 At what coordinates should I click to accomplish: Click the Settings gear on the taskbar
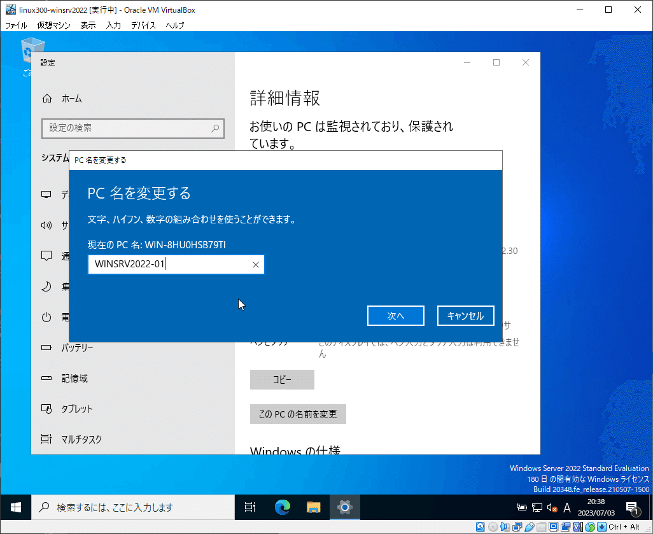click(345, 507)
